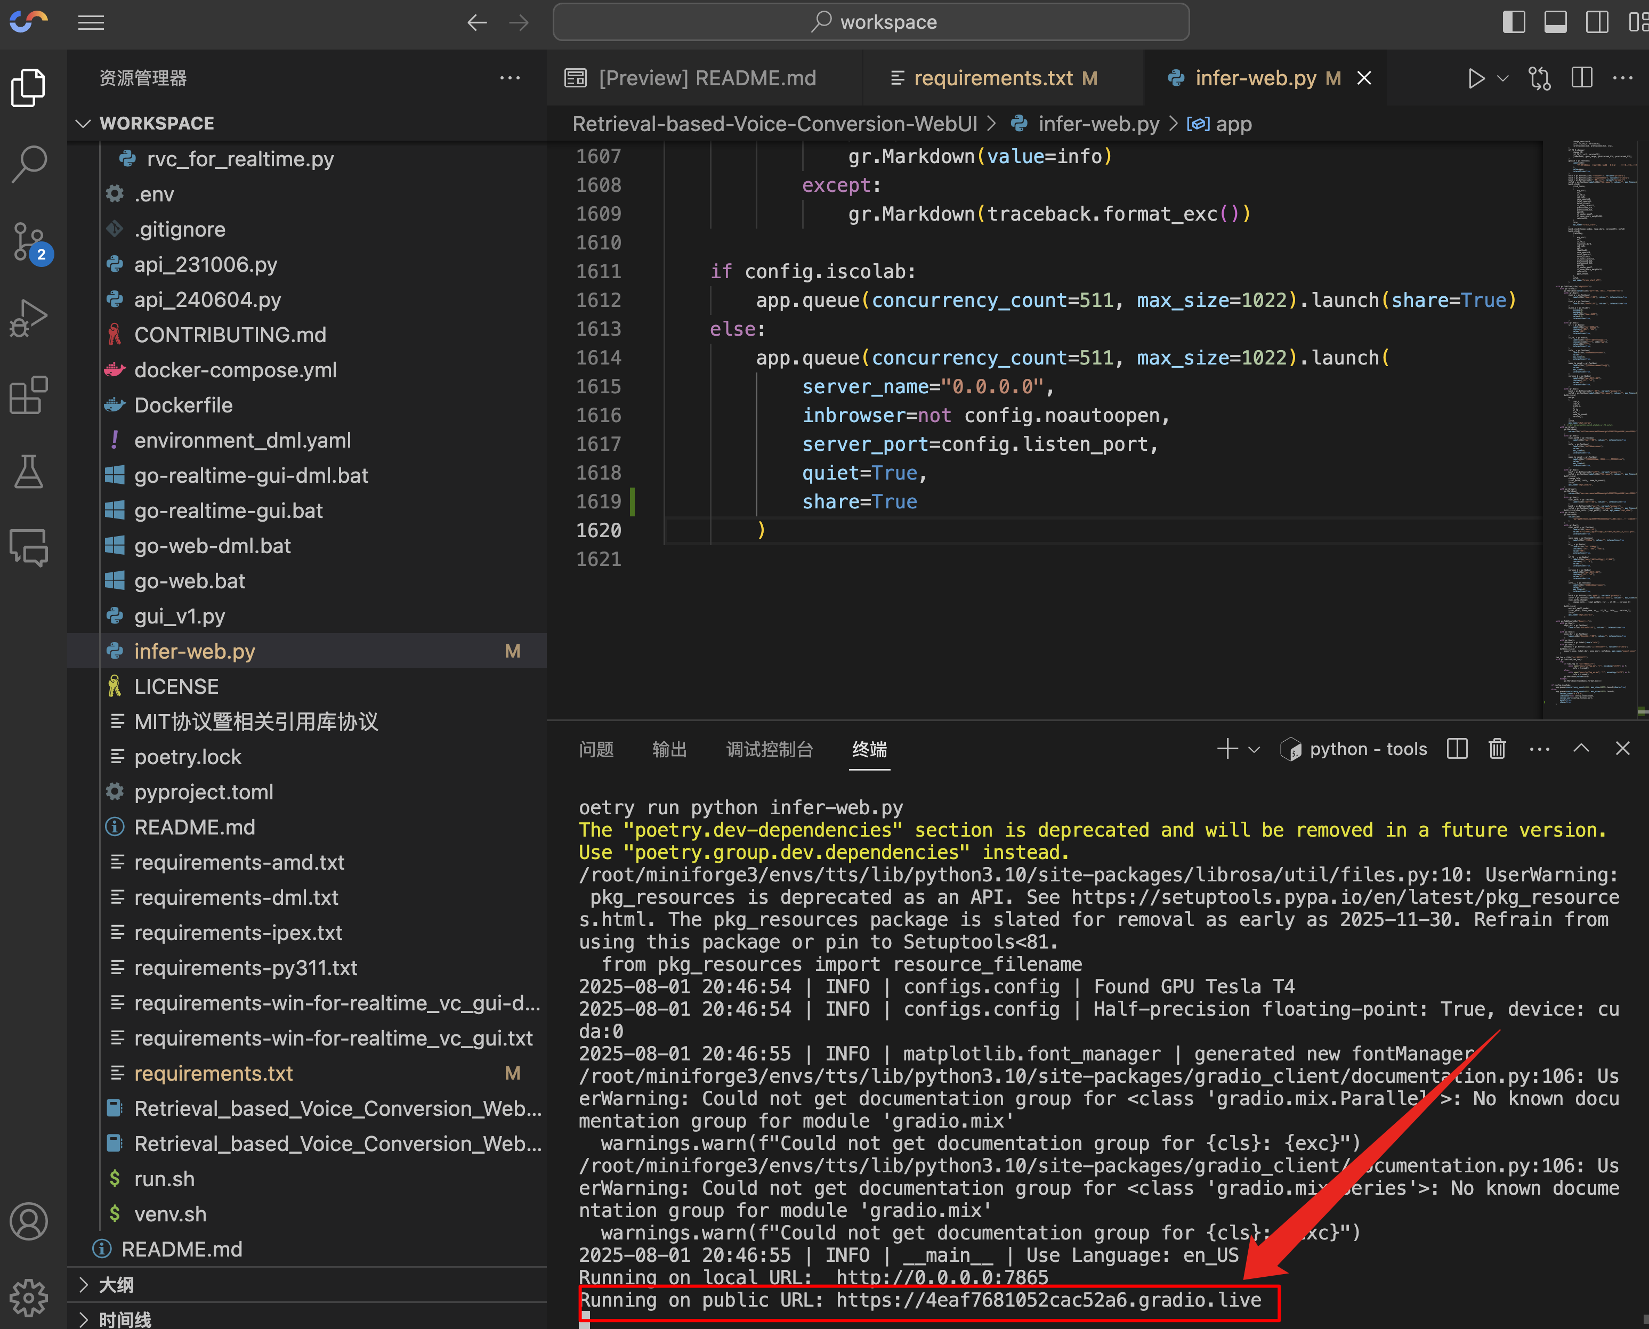
Task: Collapse the WORKSPACE folder section
Action: pos(83,123)
